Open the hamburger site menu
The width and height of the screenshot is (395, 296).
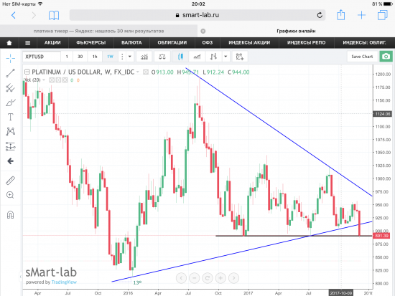[x=28, y=43]
